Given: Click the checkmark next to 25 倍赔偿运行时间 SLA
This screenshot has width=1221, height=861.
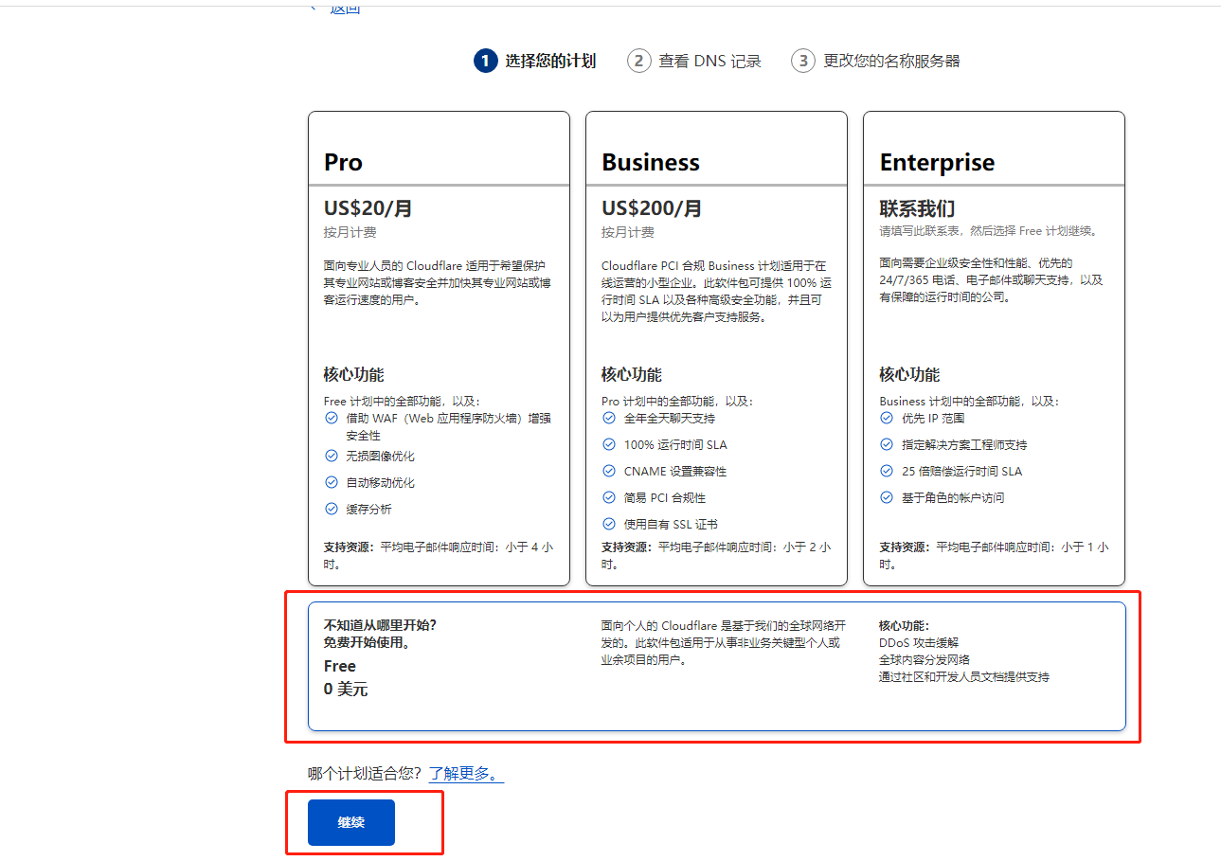Looking at the screenshot, I should [887, 471].
